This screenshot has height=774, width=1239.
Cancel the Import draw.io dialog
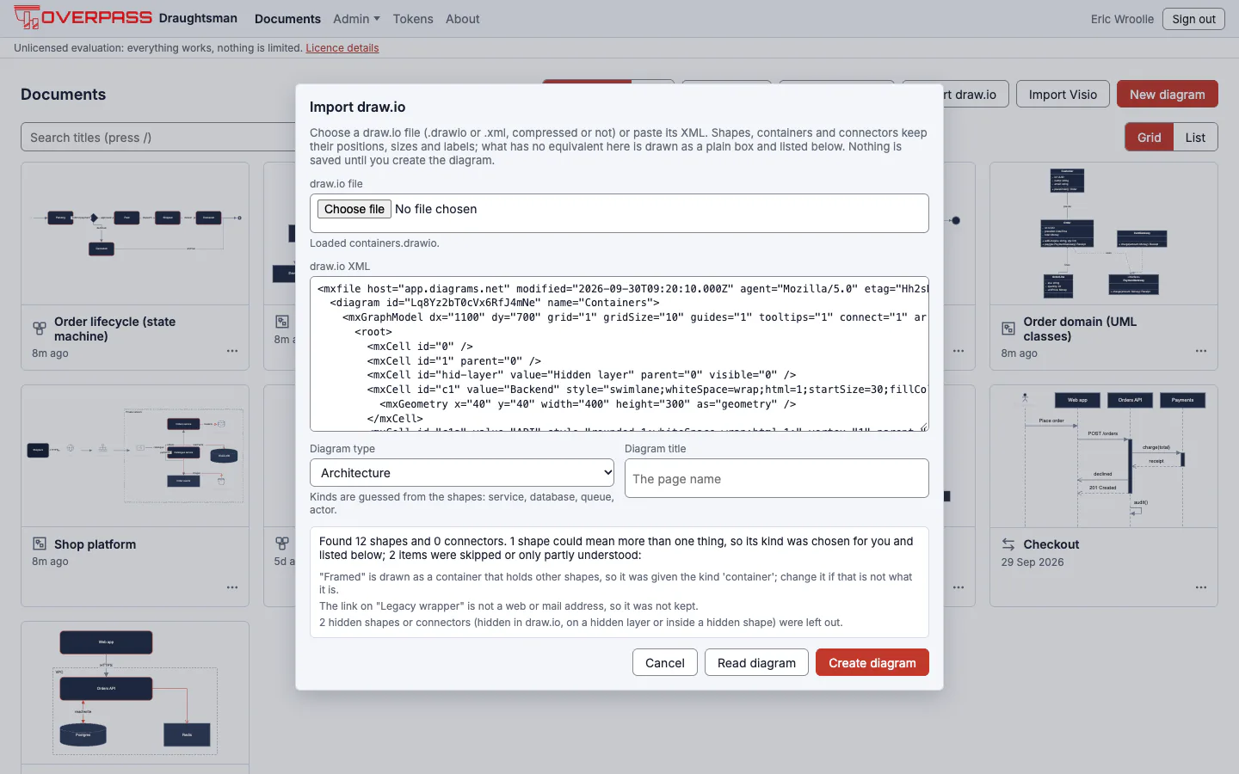pos(665,663)
